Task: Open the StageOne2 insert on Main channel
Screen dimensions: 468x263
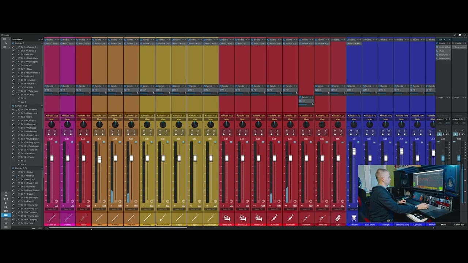Action: click(443, 54)
